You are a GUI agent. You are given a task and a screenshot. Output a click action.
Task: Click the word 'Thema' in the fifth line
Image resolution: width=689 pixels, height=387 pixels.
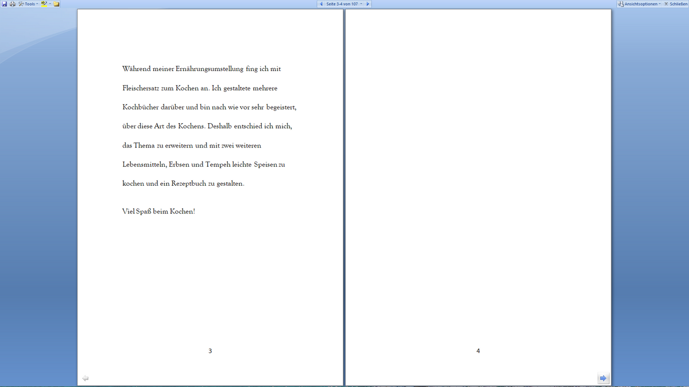(x=144, y=146)
